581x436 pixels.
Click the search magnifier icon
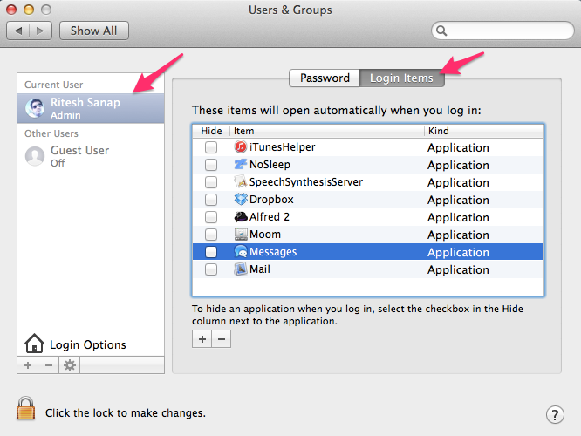click(441, 31)
